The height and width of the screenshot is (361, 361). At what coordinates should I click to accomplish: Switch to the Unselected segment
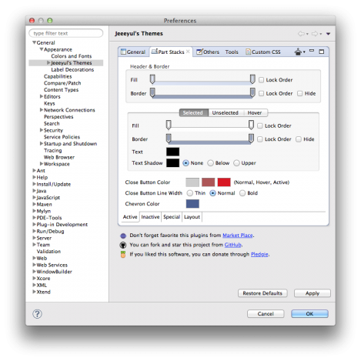tap(225, 112)
